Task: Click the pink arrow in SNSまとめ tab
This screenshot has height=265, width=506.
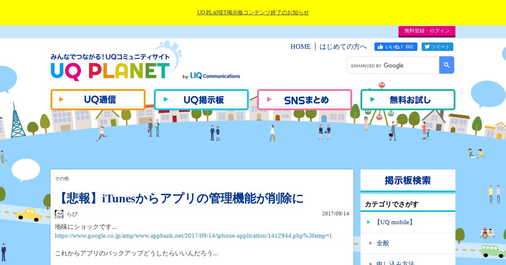Action: (x=269, y=100)
